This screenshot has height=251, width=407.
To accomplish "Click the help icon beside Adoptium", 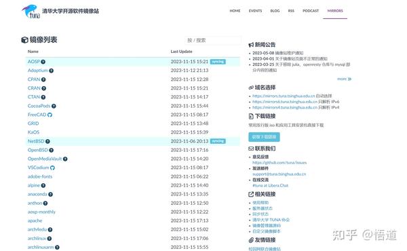I will click(x=52, y=71).
